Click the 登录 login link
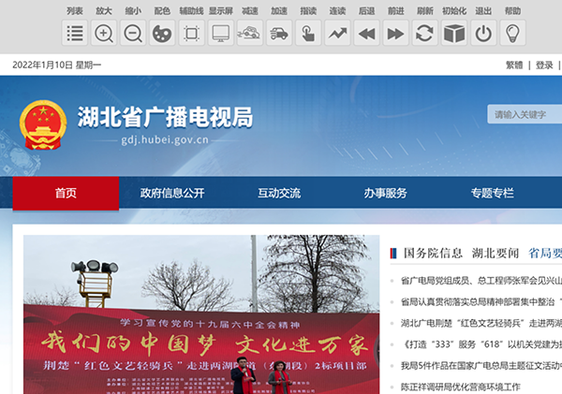Viewport: 562px width, 394px height. tap(544, 65)
